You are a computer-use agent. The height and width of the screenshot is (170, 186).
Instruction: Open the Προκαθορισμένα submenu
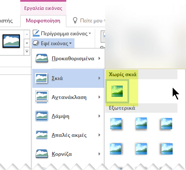point(68,59)
